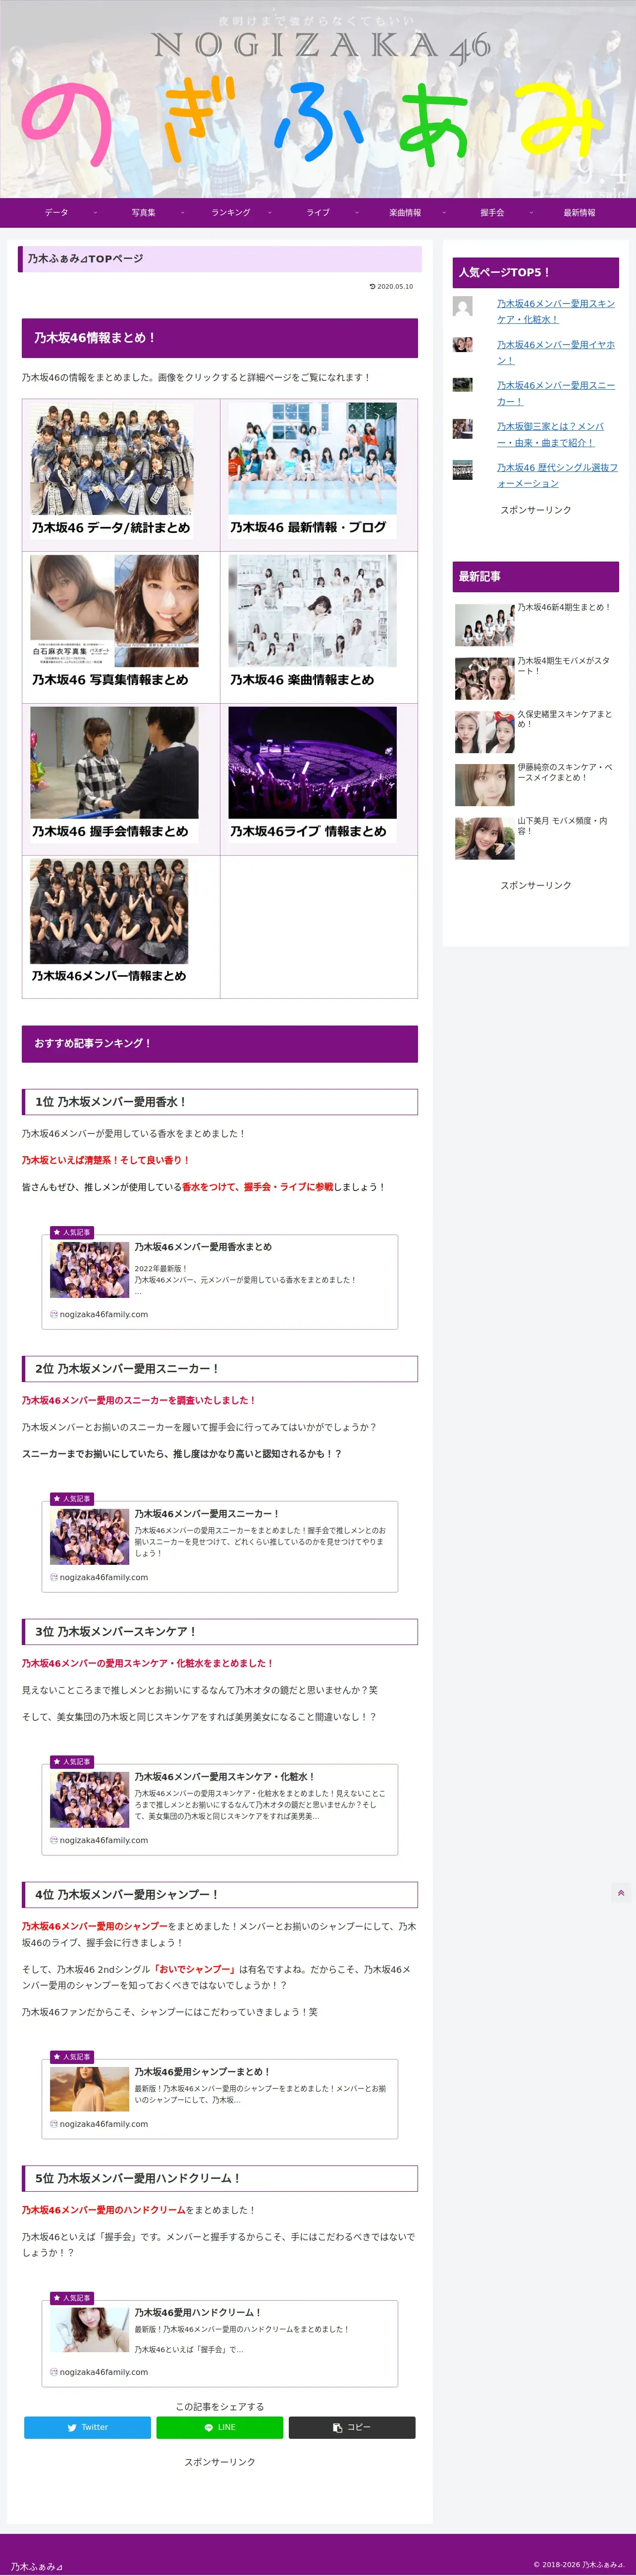Screen dimensions: 636x2576
Task: Open 乃木坂46 最新情報・ブログ thumbnail
Action: (x=312, y=472)
